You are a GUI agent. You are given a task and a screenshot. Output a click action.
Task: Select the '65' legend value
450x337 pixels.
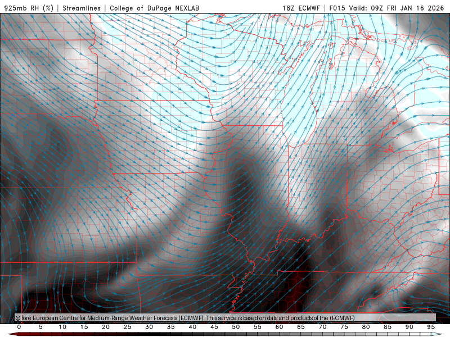pos(300,327)
